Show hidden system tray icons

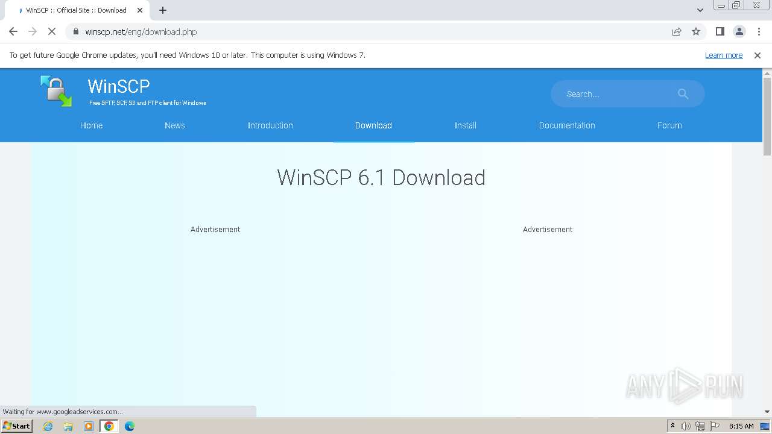pos(672,426)
